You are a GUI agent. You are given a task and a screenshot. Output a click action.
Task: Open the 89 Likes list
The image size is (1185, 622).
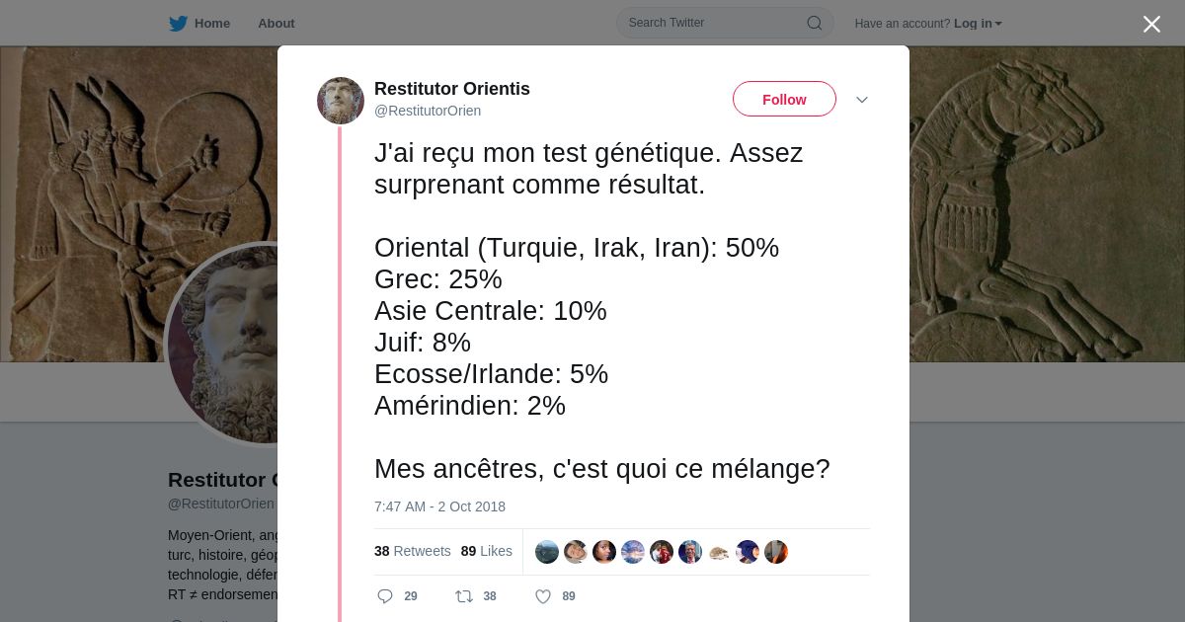(x=486, y=551)
